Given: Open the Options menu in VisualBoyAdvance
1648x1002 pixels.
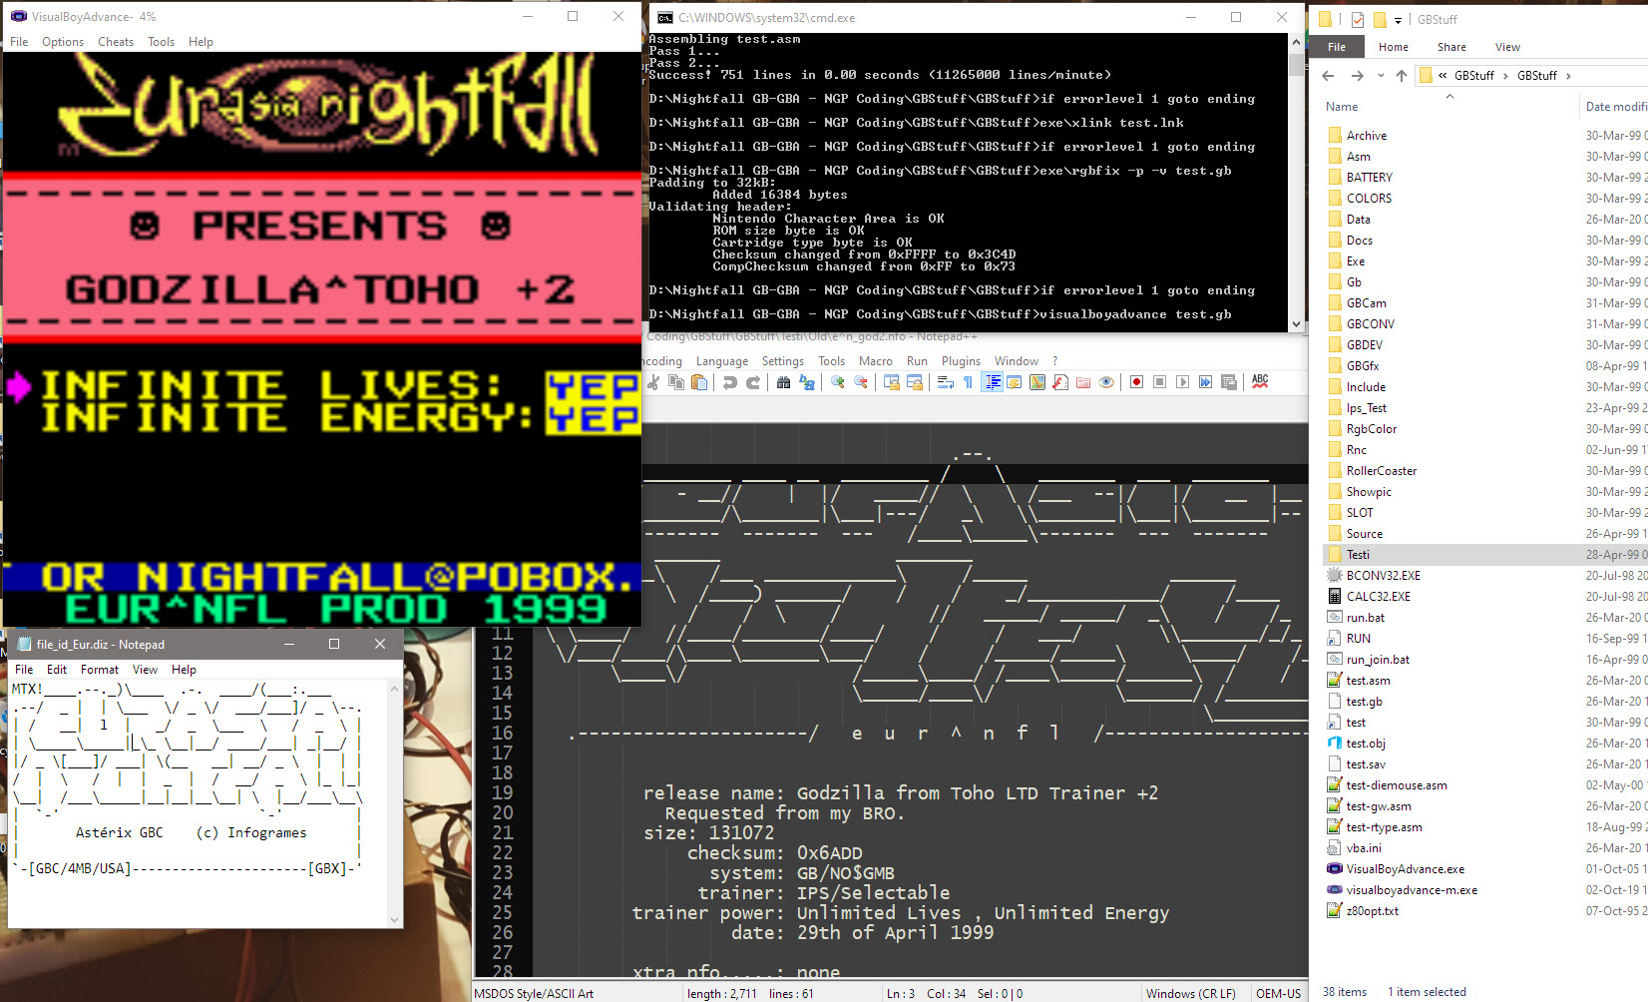Looking at the screenshot, I should point(63,42).
